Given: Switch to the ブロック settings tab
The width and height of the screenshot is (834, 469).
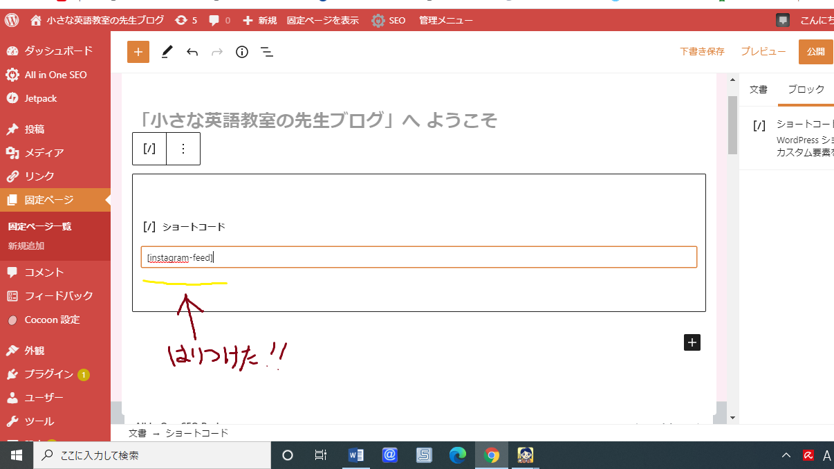Looking at the screenshot, I should tap(806, 89).
